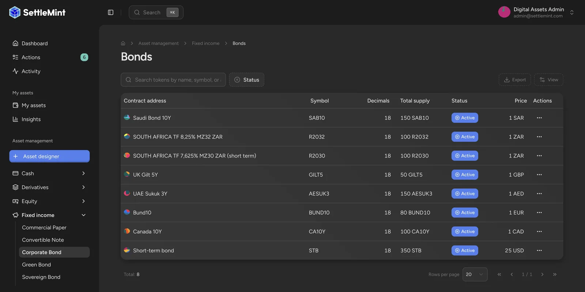This screenshot has height=292, width=585.
Task: Expand the Equity section chevron
Action: point(83,201)
